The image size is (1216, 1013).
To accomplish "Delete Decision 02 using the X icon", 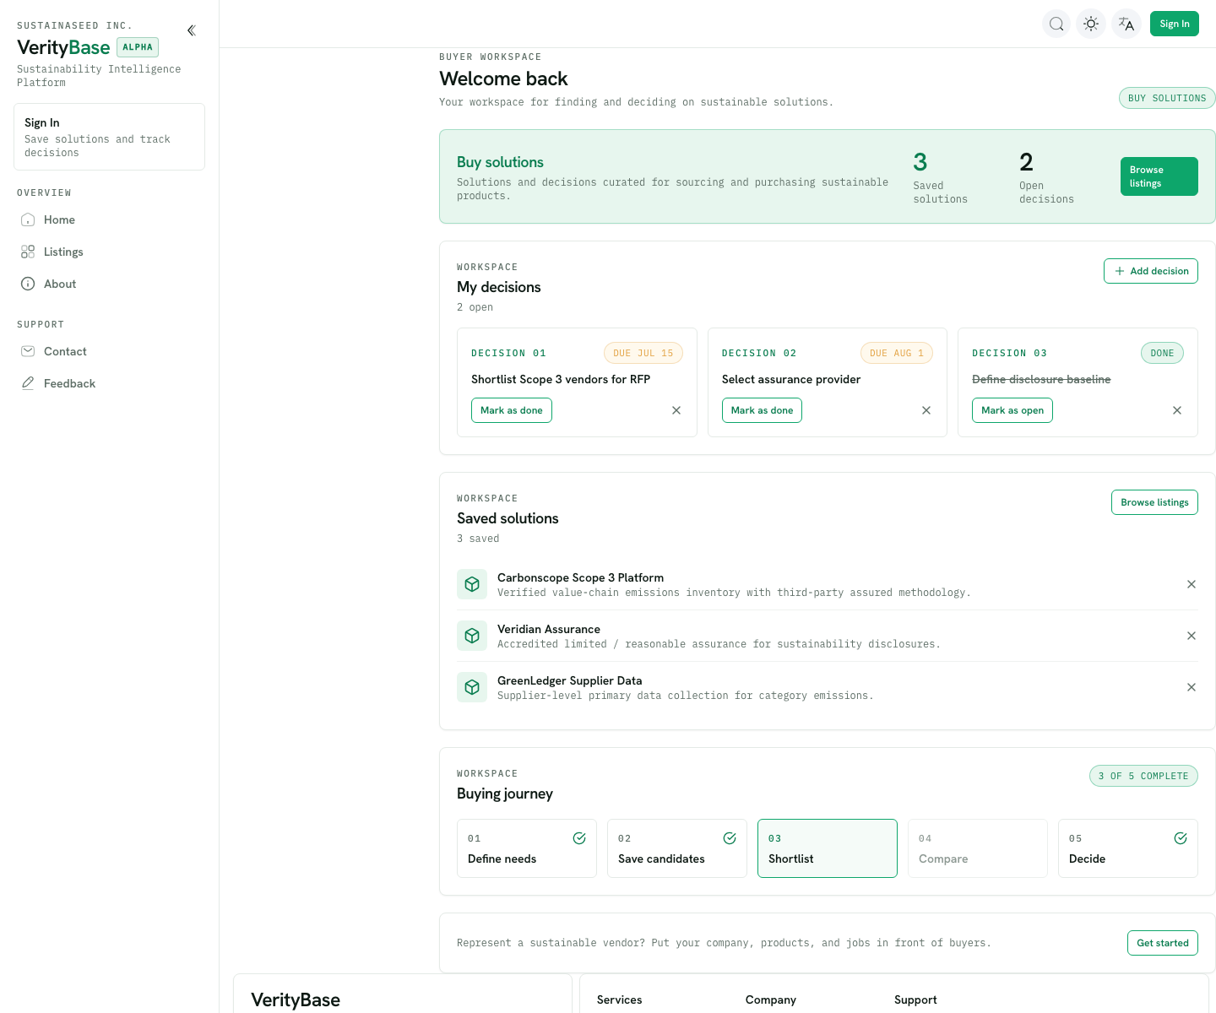I will [926, 410].
